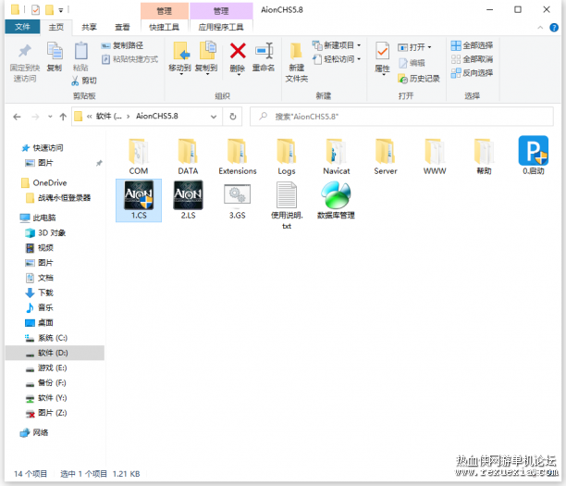
Task: Open the WWW folder
Action: [x=435, y=156]
